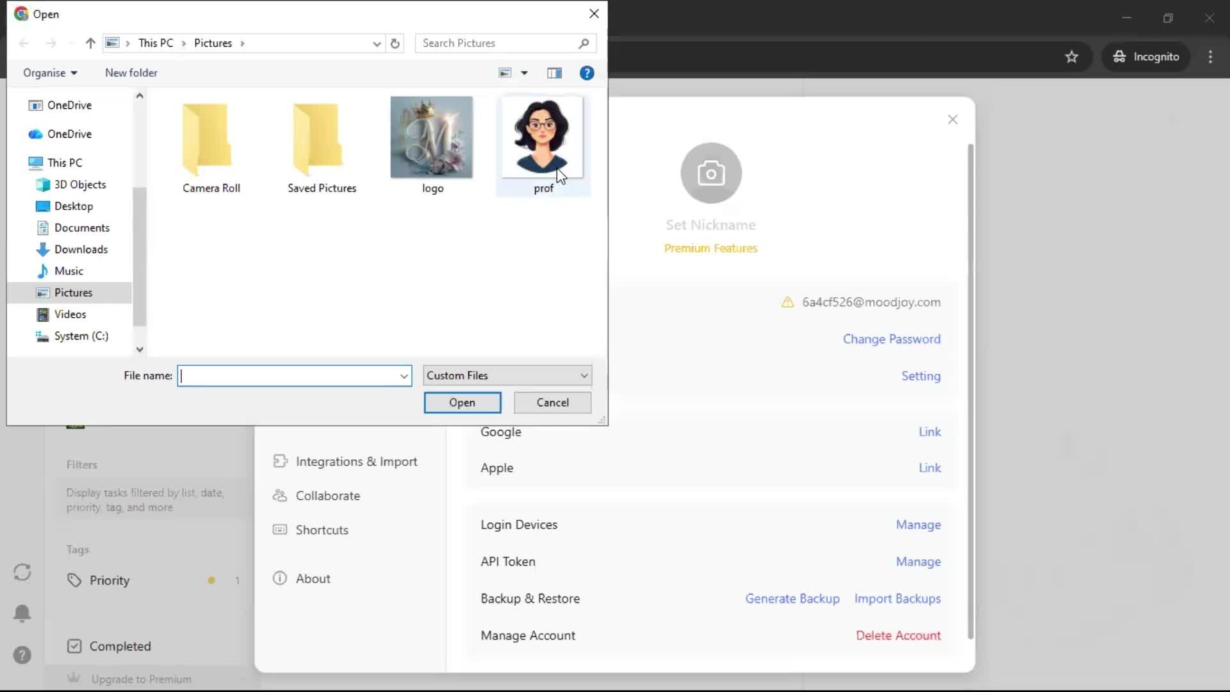Toggle the preview pane icon

point(554,73)
